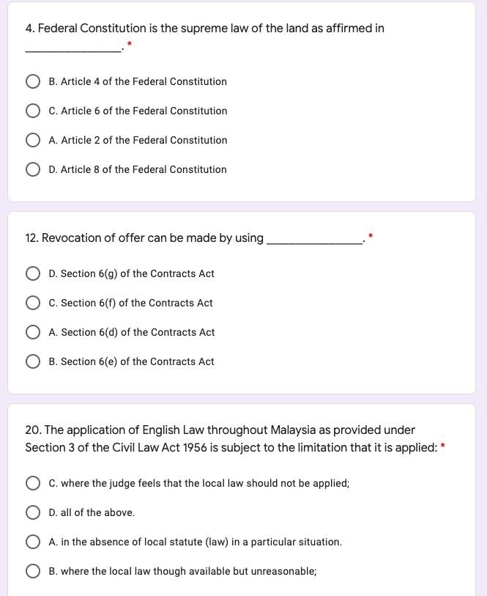This screenshot has width=487, height=596.
Task: Pick option A. Section 6(d) of the Contracts Act
Action: (x=32, y=332)
